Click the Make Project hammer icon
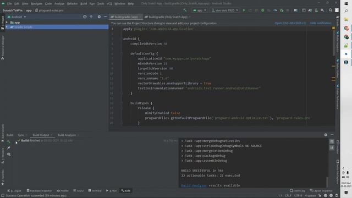The width and height of the screenshot is (352, 198). coord(185,10)
